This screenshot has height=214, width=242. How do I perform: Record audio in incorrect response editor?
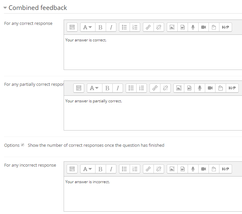[193, 169]
